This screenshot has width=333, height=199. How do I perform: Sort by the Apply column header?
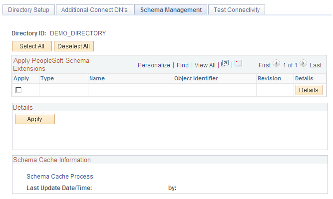[21, 78]
